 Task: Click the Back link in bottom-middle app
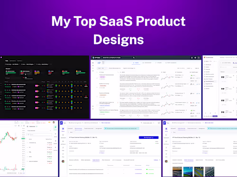point(71,132)
